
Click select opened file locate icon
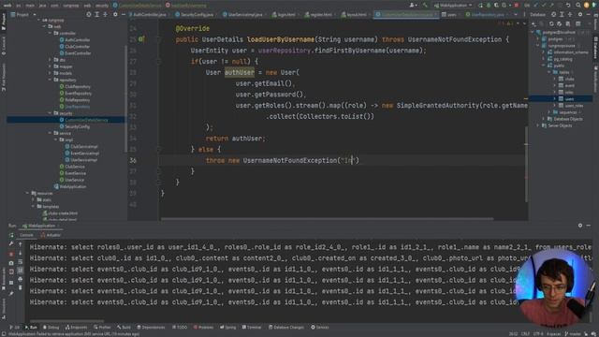pyautogui.click(x=89, y=15)
